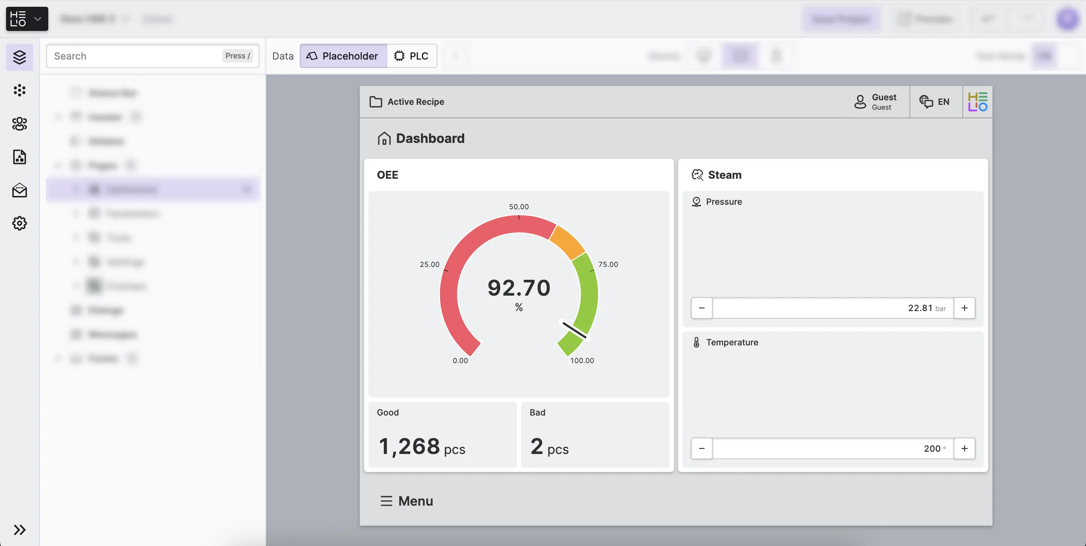Click the Active Recipe header button
This screenshot has width=1086, height=546.
pyautogui.click(x=407, y=101)
